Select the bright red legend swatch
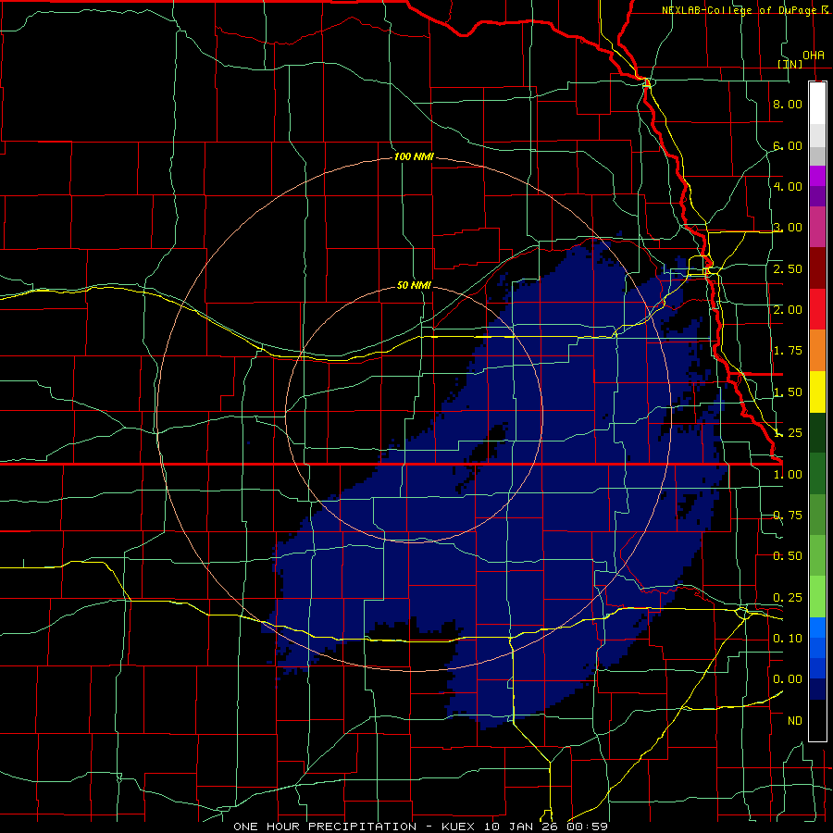The width and height of the screenshot is (833, 833). [x=817, y=309]
